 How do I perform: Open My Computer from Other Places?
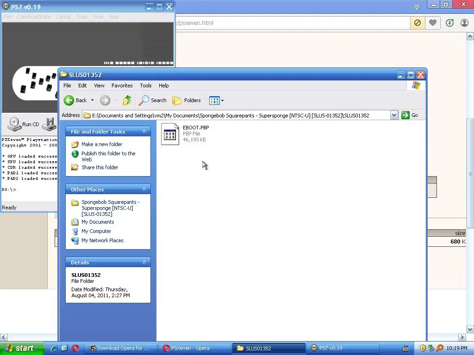point(96,231)
